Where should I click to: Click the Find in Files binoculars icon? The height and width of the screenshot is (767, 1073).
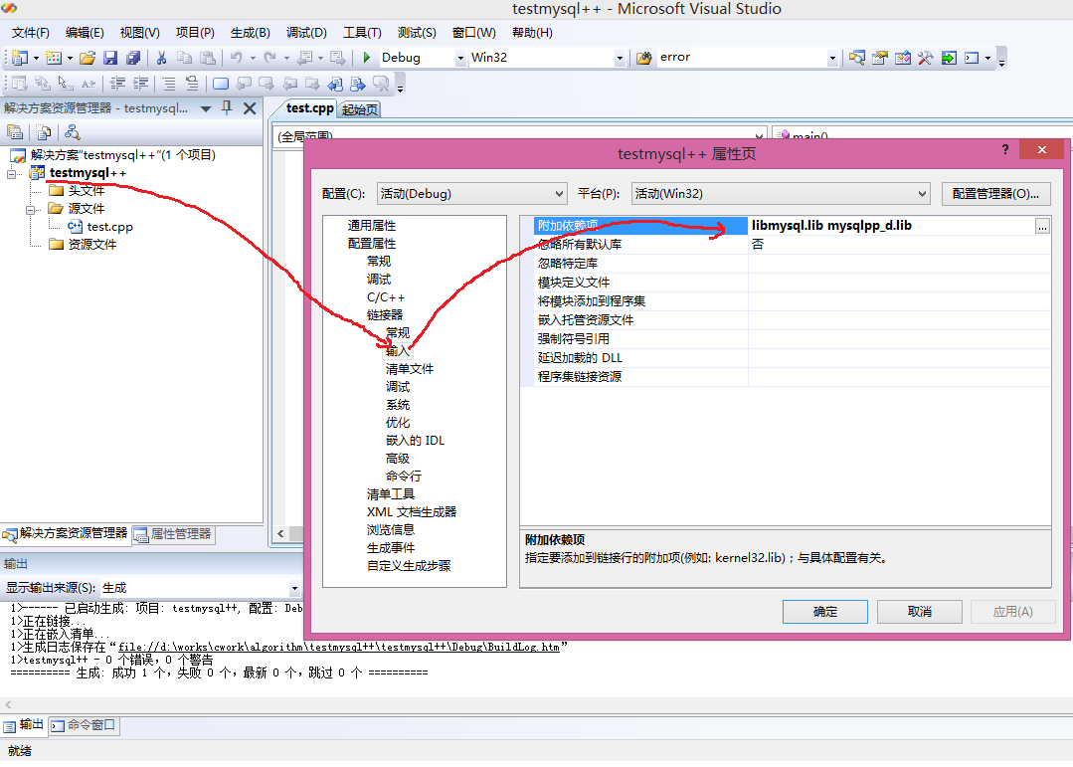point(644,58)
